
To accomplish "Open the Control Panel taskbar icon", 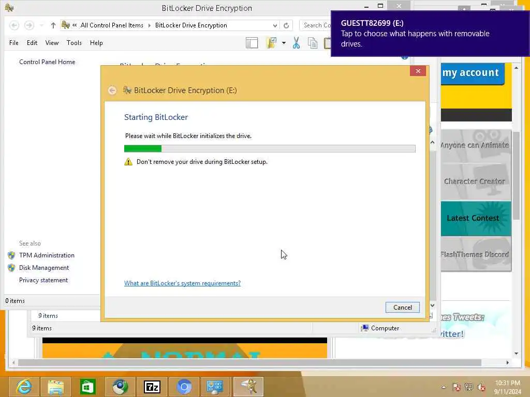I will pyautogui.click(x=216, y=387).
